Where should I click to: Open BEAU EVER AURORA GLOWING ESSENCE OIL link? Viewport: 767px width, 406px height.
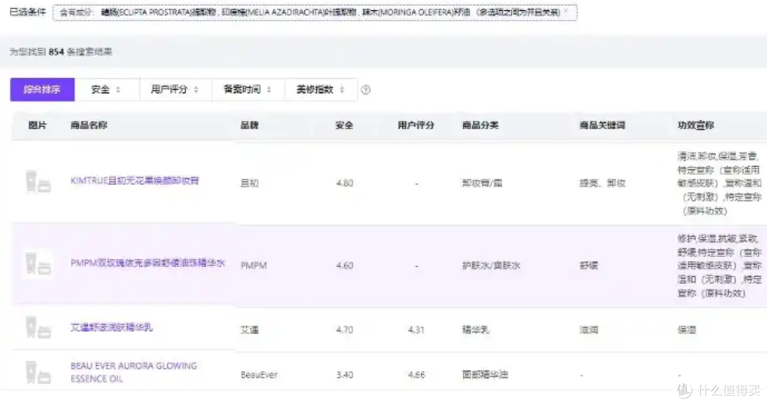pyautogui.click(x=134, y=372)
